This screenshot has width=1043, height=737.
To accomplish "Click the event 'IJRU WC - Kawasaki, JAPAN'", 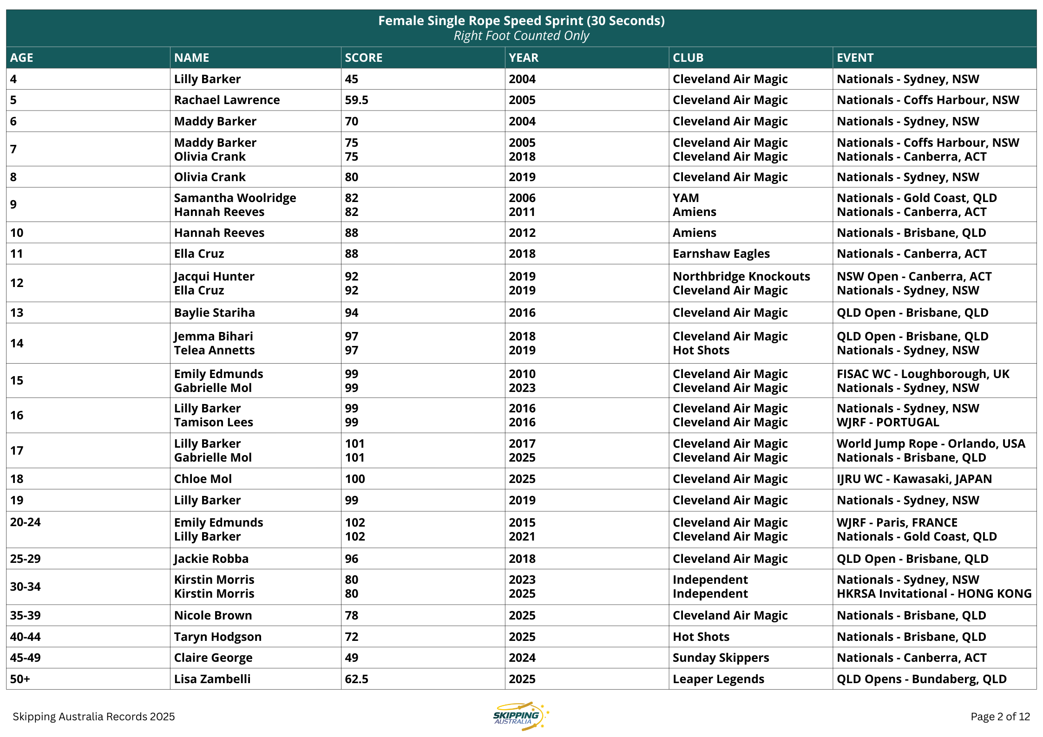I will coord(914,479).
